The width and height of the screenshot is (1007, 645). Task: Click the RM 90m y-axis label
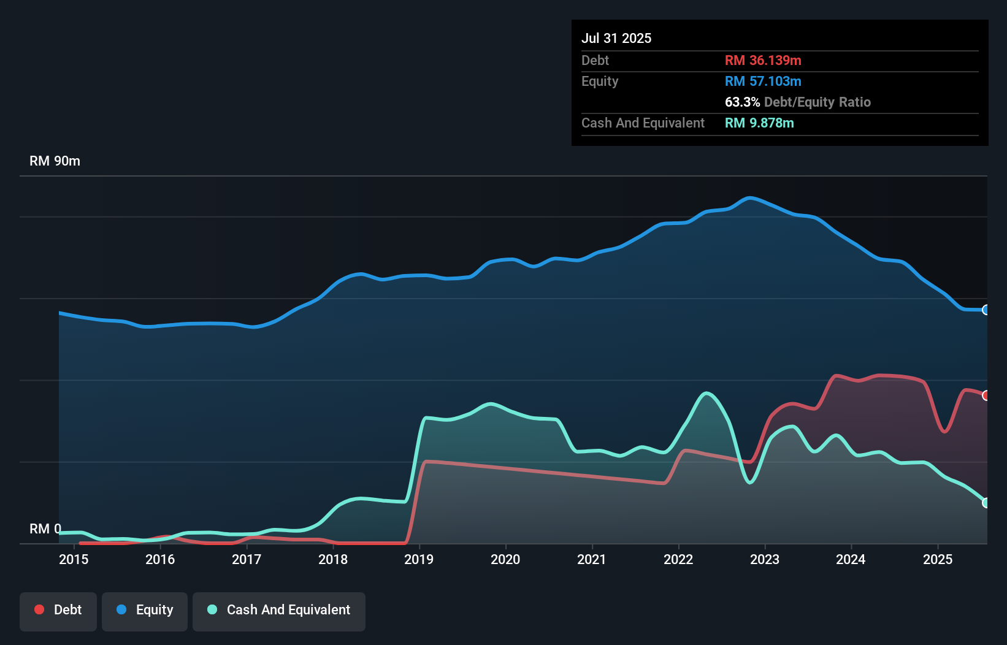tap(55, 161)
